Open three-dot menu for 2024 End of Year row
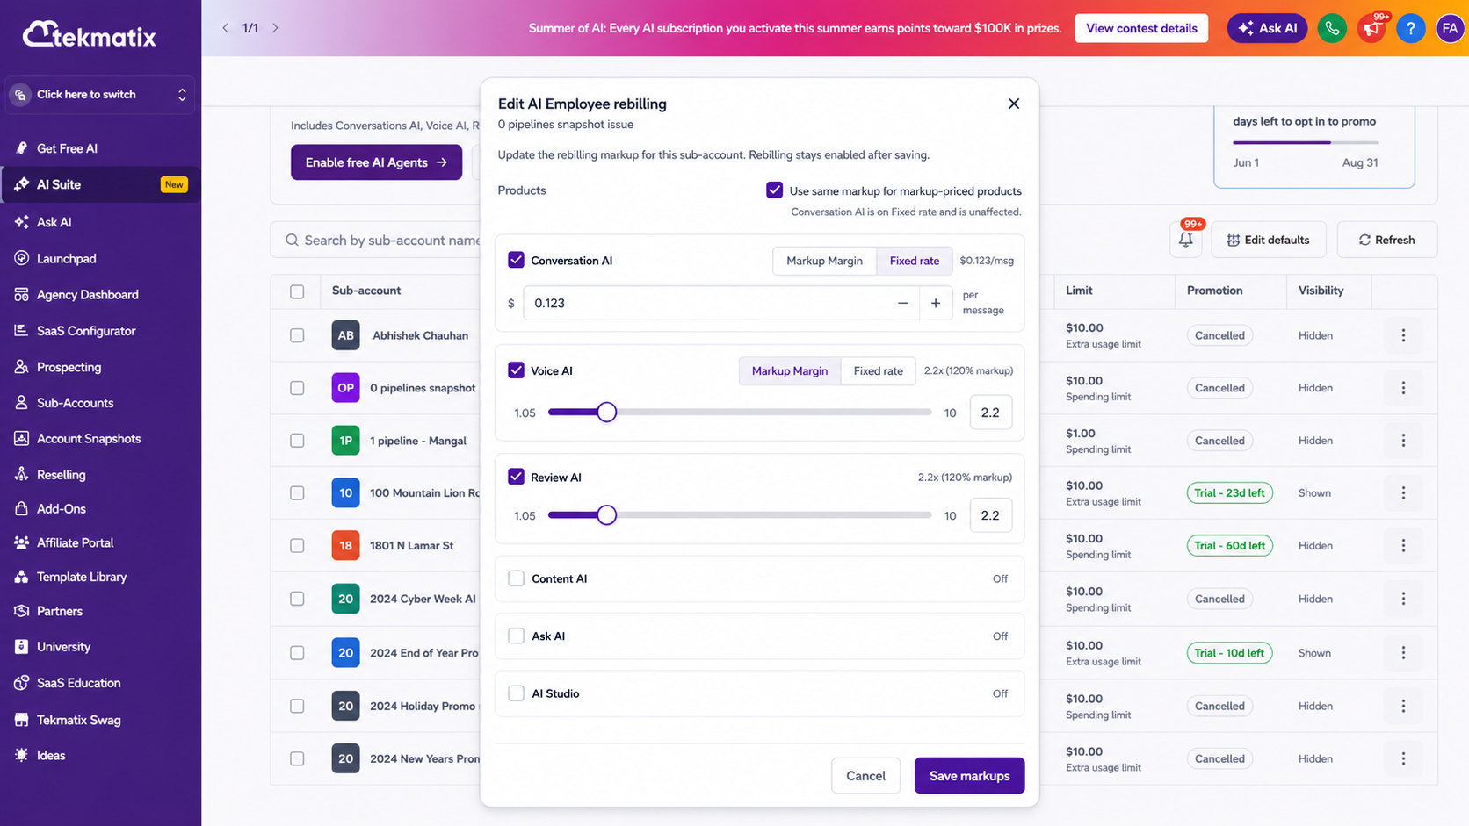 (1403, 653)
